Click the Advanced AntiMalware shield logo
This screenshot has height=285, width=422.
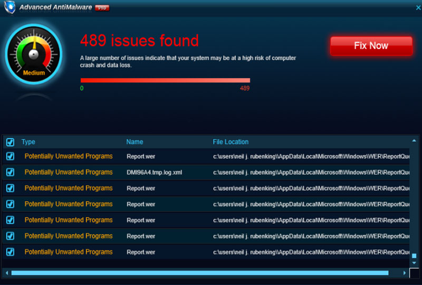click(x=10, y=7)
